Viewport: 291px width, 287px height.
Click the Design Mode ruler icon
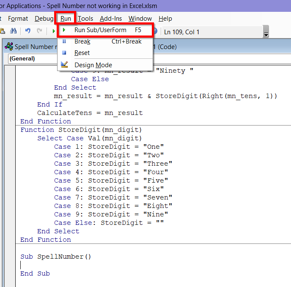point(64,65)
